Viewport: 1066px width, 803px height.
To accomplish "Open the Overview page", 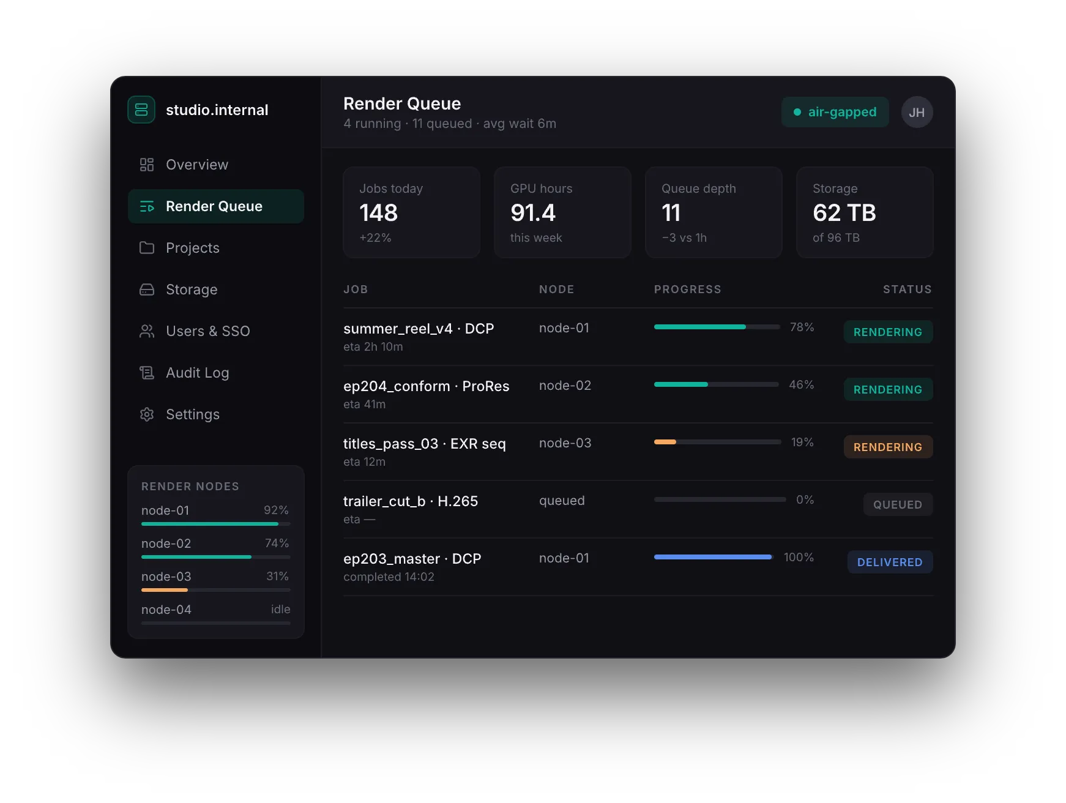I will click(x=216, y=165).
